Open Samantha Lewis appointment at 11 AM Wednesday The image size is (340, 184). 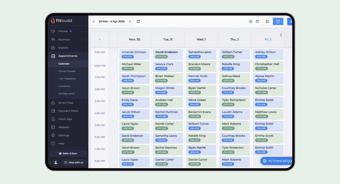pyautogui.click(x=201, y=54)
